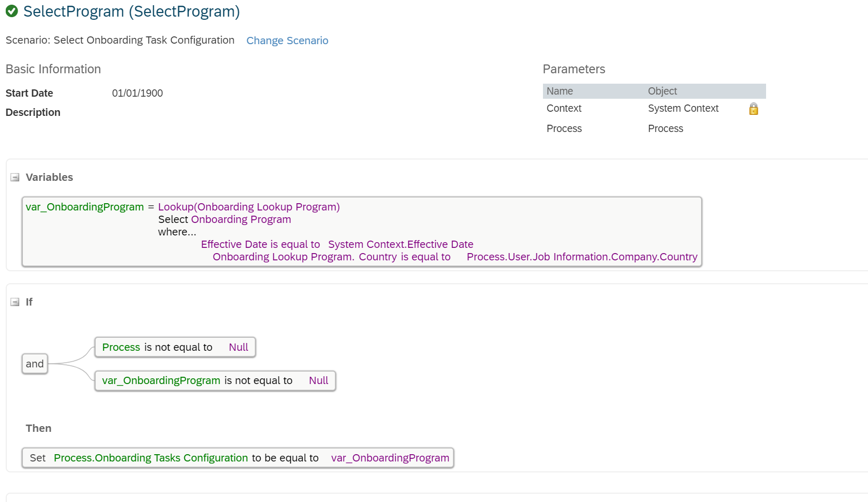Image resolution: width=868 pixels, height=502 pixels.
Task: Click the Set Process.Onboarding Tasks Configuration statement
Action: (x=238, y=458)
